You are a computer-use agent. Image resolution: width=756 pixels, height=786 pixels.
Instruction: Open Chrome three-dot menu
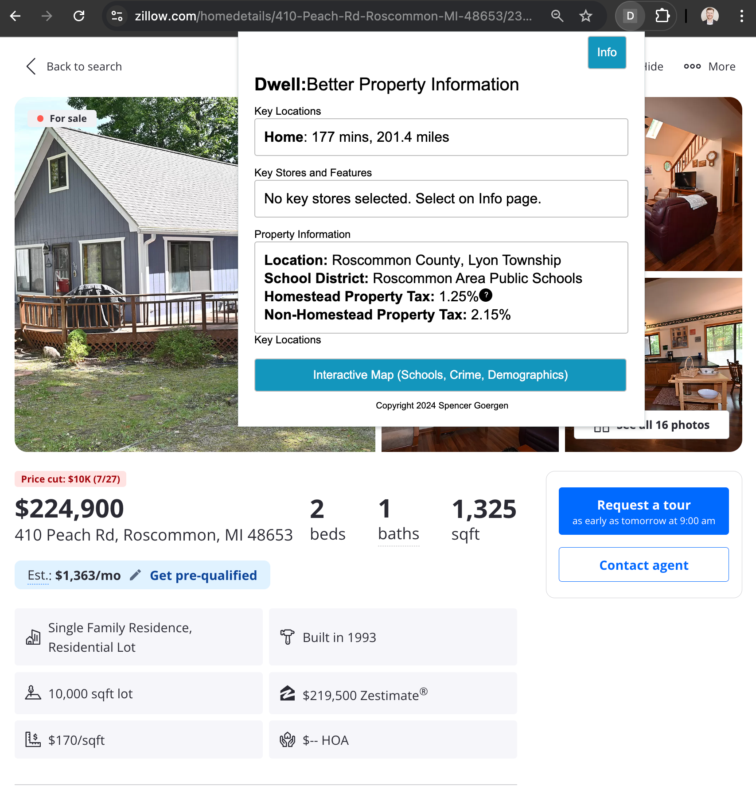741,16
